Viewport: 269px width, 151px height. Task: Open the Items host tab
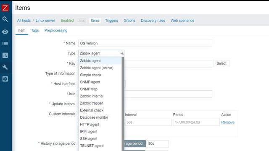(x=95, y=21)
